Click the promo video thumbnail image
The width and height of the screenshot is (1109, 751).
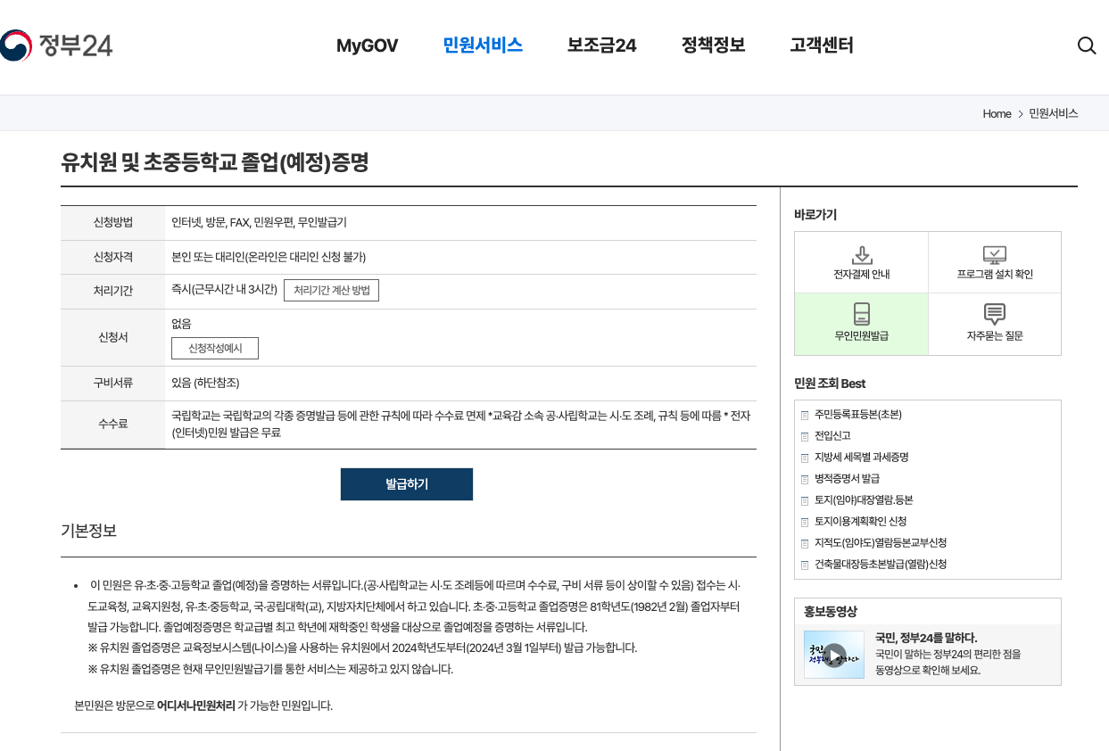833,654
